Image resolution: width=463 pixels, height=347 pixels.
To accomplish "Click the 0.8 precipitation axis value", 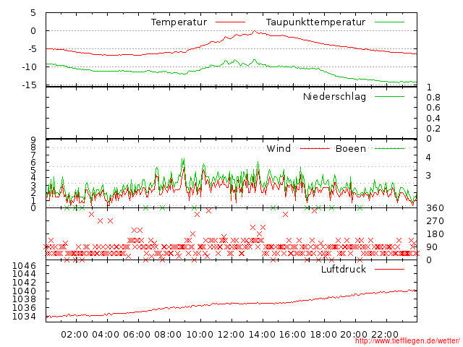I will (x=433, y=98).
